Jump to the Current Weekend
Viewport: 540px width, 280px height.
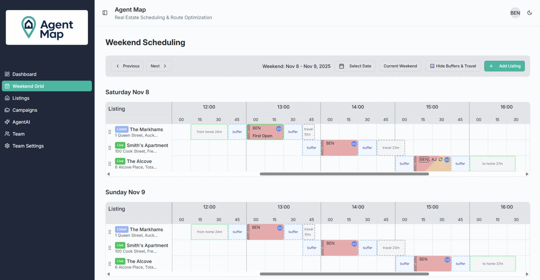pos(400,66)
